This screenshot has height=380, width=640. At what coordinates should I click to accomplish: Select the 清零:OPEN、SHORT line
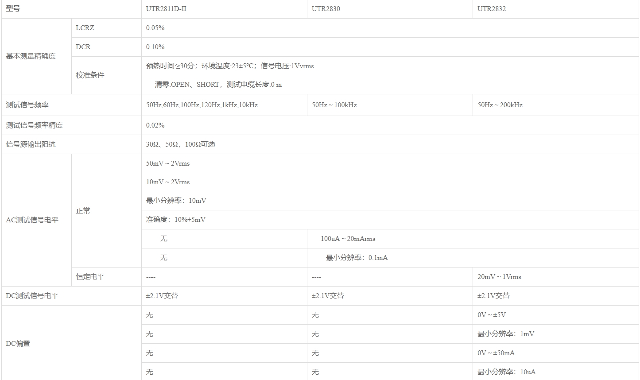[x=218, y=85]
